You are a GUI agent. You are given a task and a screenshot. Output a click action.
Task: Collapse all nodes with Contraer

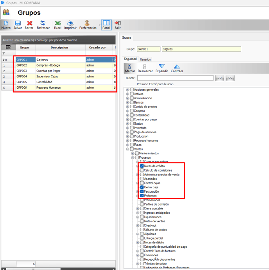[x=177, y=68]
